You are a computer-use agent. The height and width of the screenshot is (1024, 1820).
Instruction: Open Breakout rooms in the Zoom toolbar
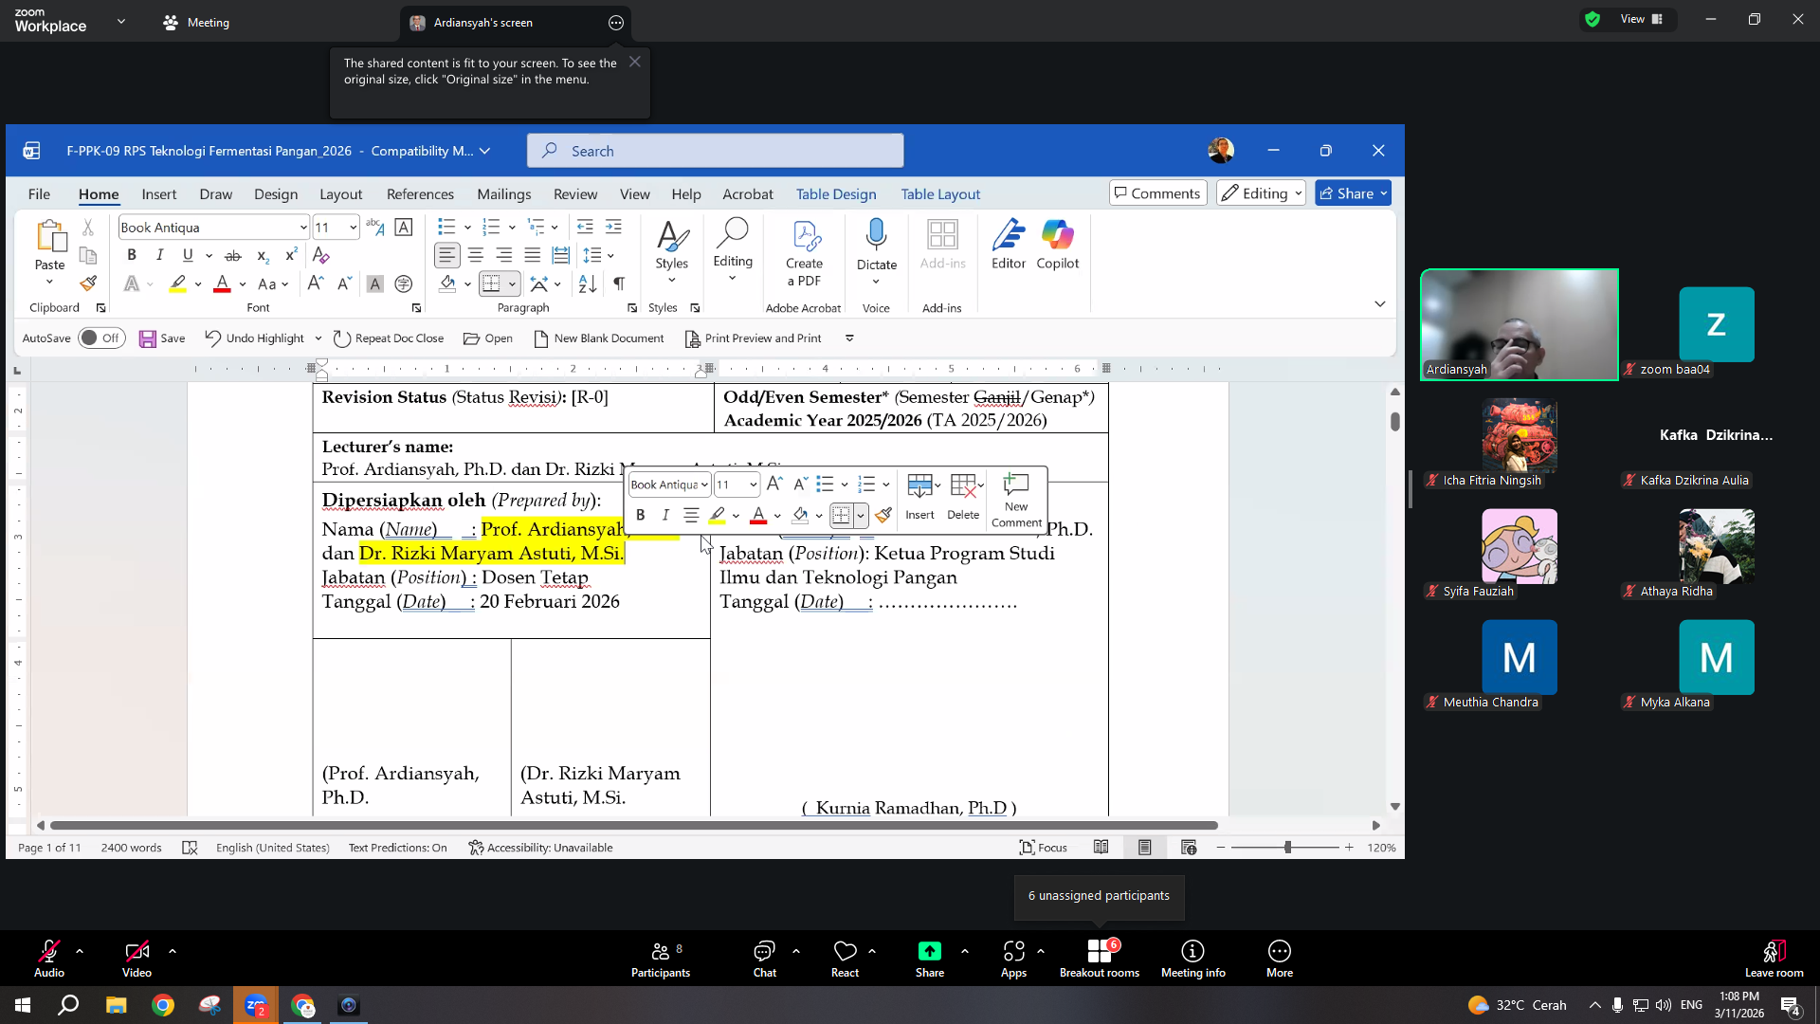click(1100, 959)
